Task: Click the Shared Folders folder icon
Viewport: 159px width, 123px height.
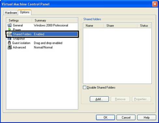Action: pos(9,34)
